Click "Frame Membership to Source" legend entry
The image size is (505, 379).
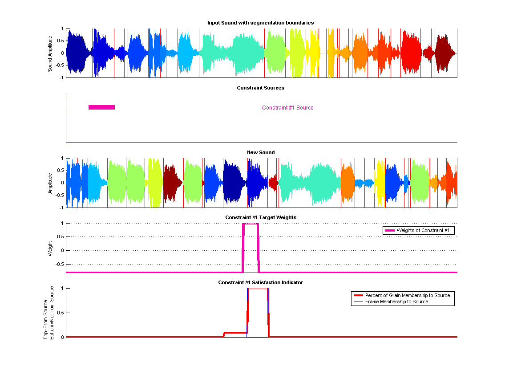[x=396, y=302]
